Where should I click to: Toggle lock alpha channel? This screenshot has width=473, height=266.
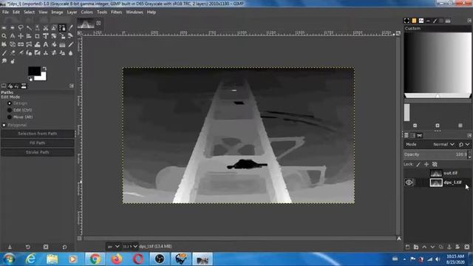[435, 164]
